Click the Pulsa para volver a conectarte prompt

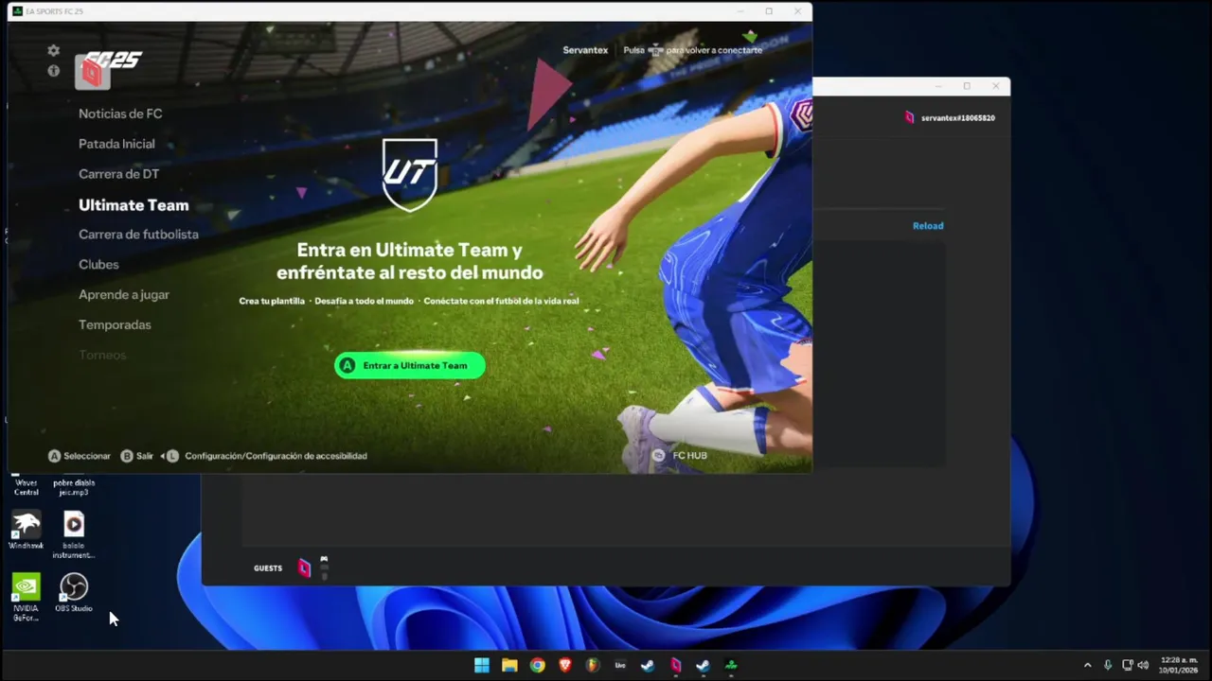pos(693,50)
